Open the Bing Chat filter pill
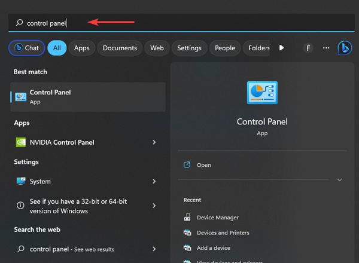 tap(26, 48)
